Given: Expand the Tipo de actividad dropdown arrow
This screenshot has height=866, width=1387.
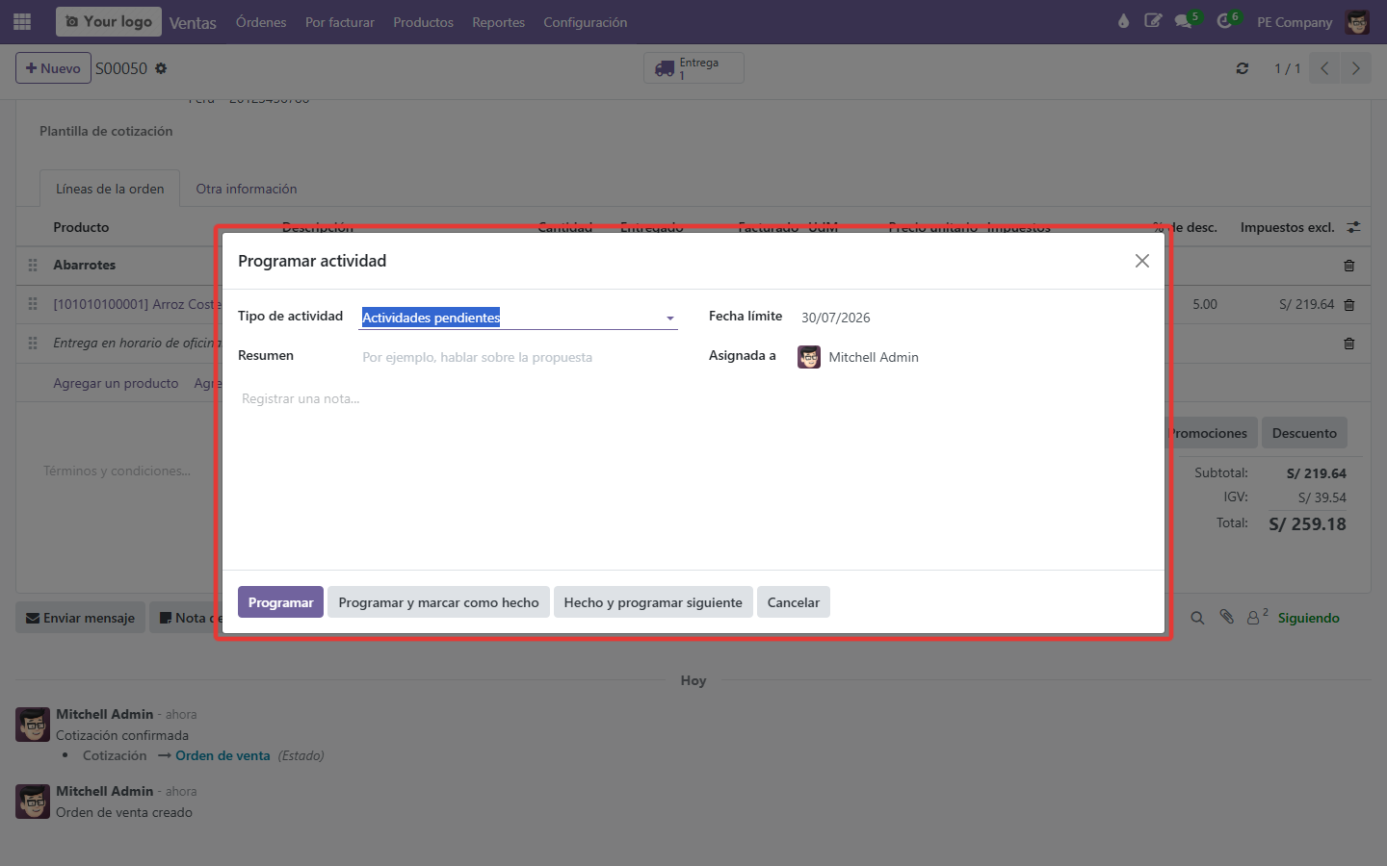Looking at the screenshot, I should pyautogui.click(x=670, y=318).
